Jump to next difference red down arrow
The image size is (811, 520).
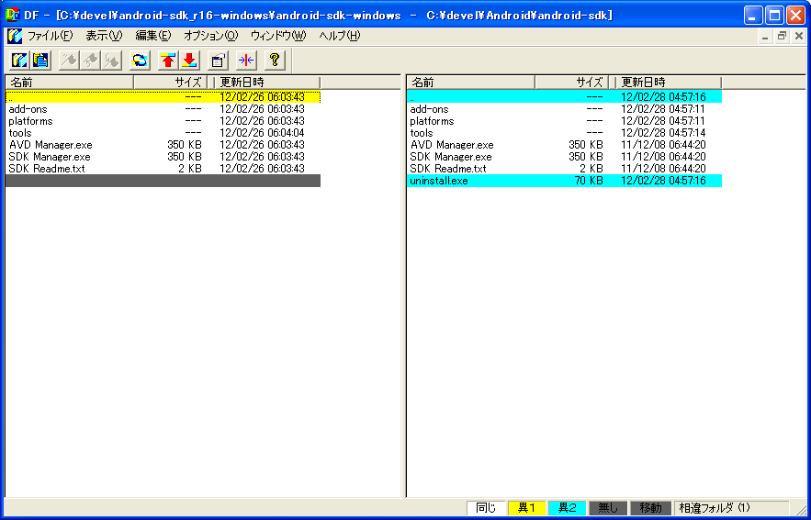click(189, 61)
